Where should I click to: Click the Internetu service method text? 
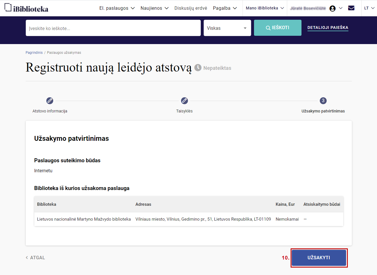click(x=43, y=171)
